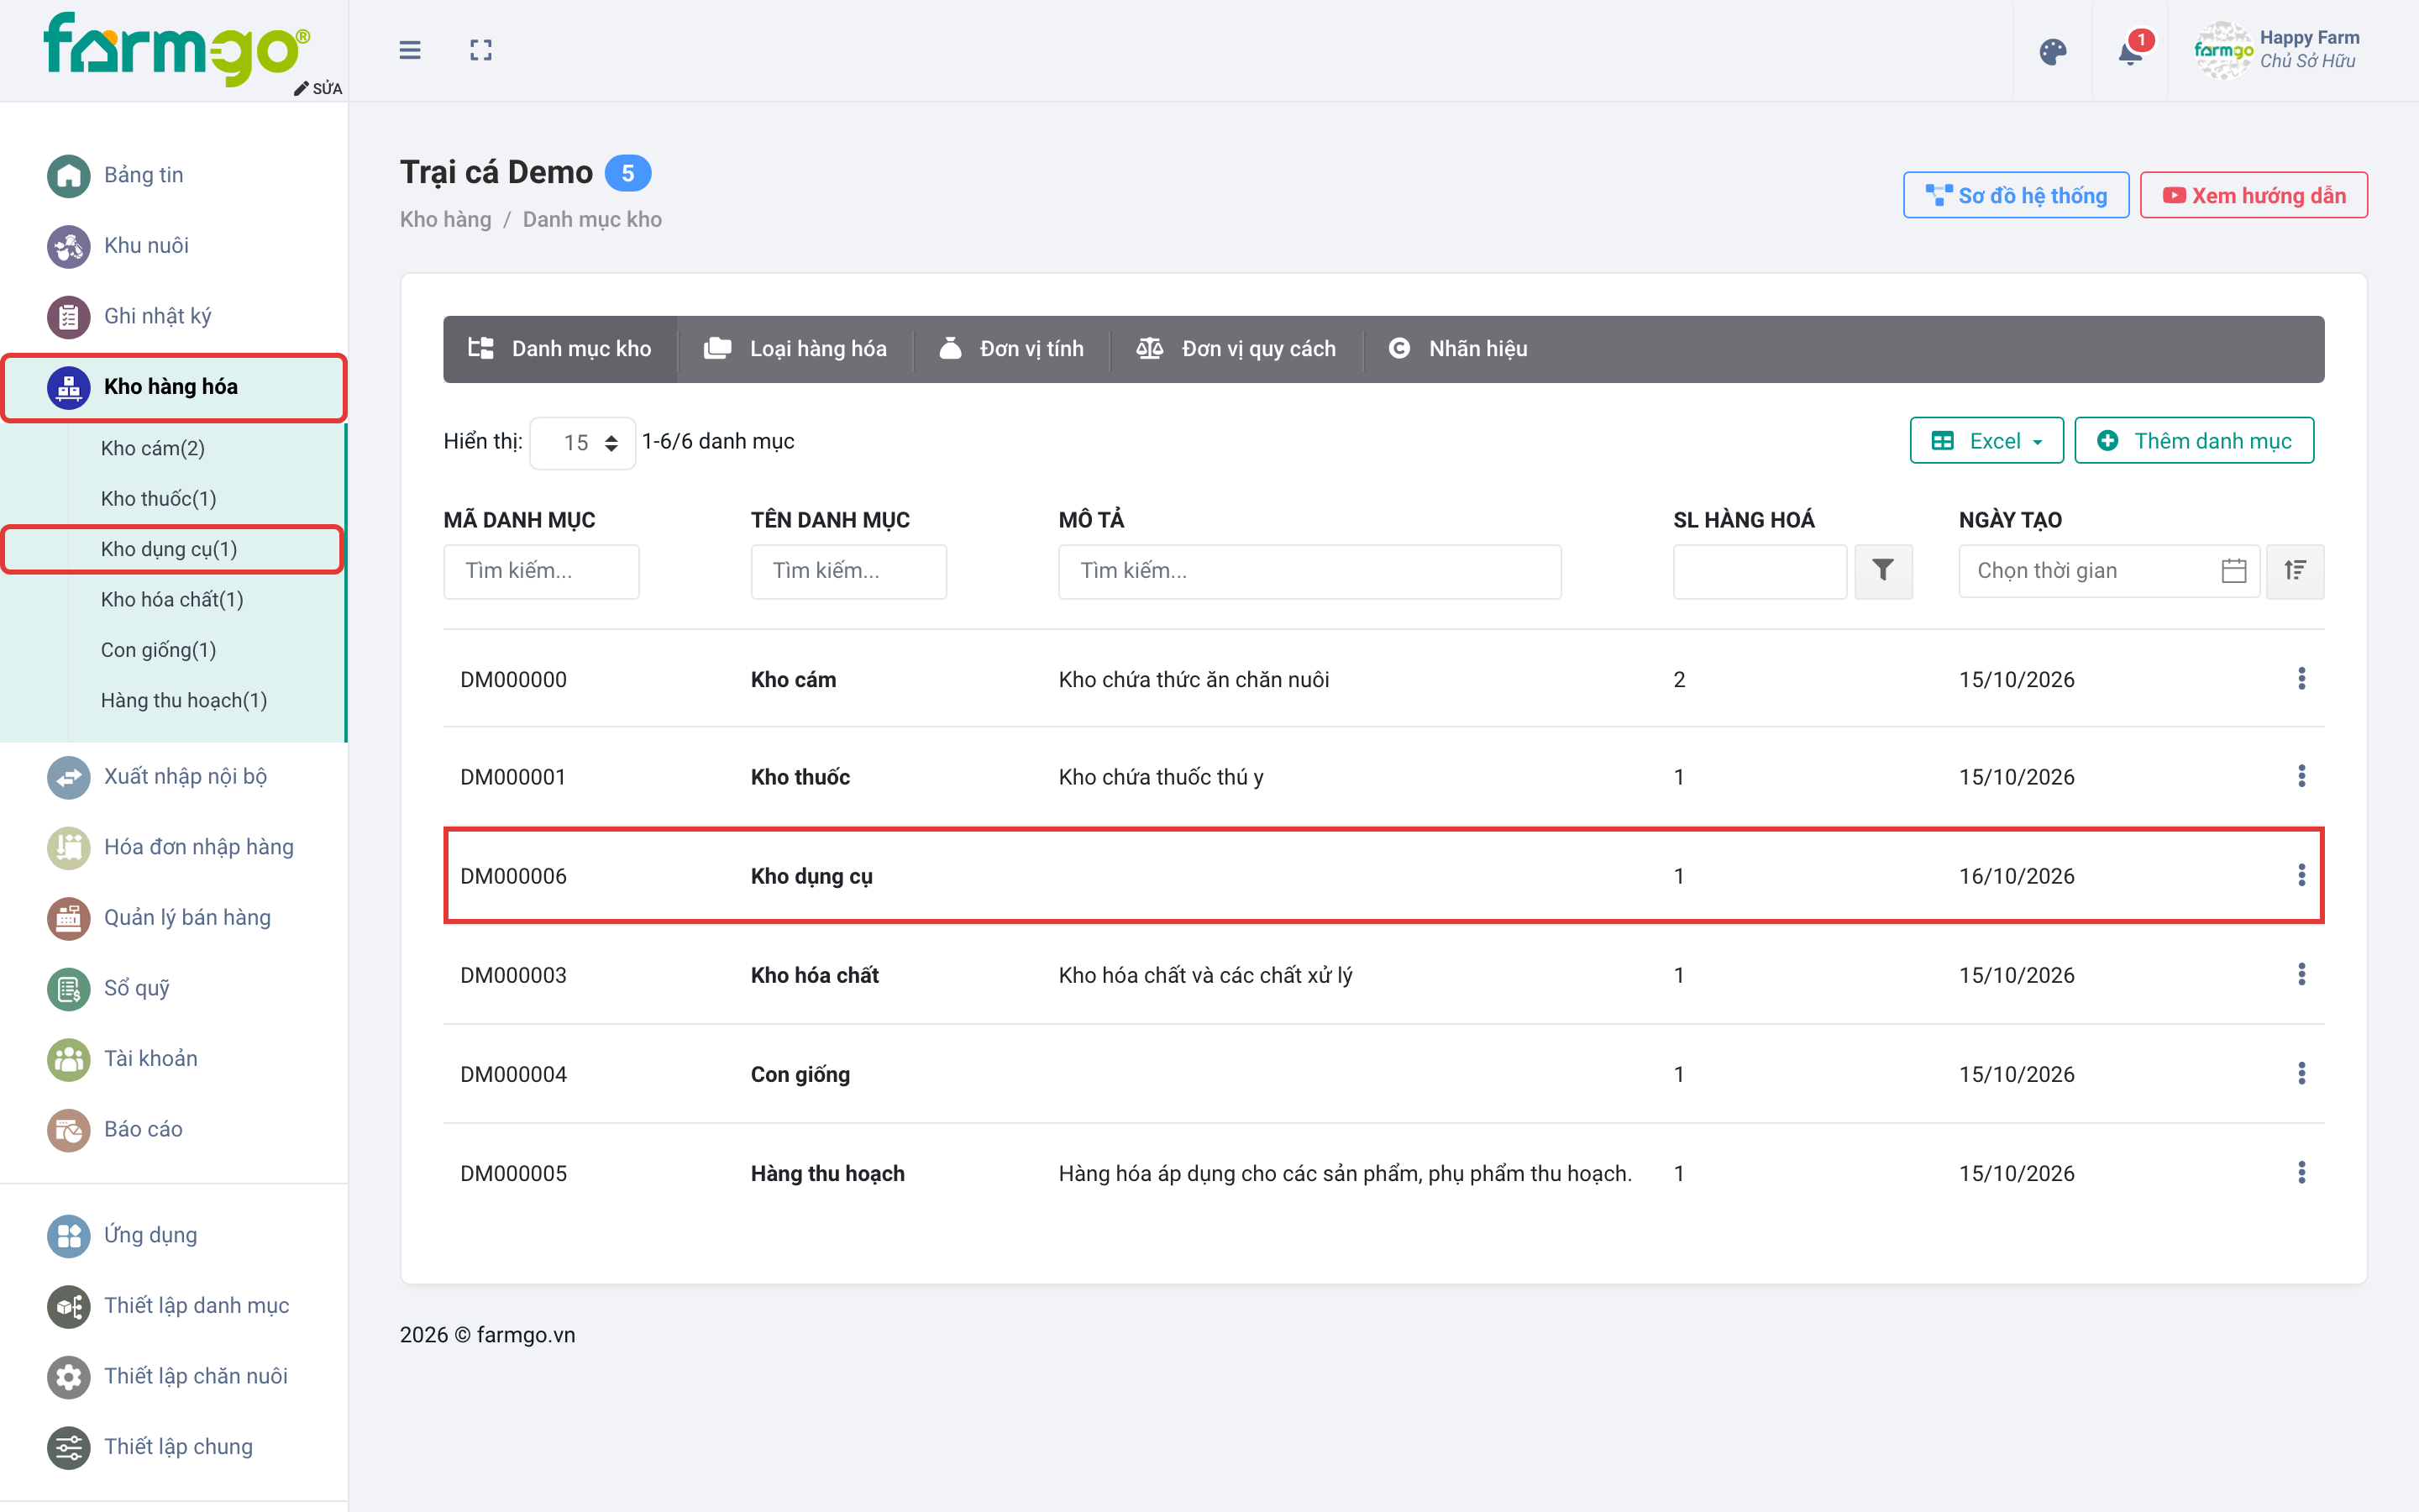2419x1512 pixels.
Task: Click Xem hướng dẫn button
Action: coord(2253,195)
